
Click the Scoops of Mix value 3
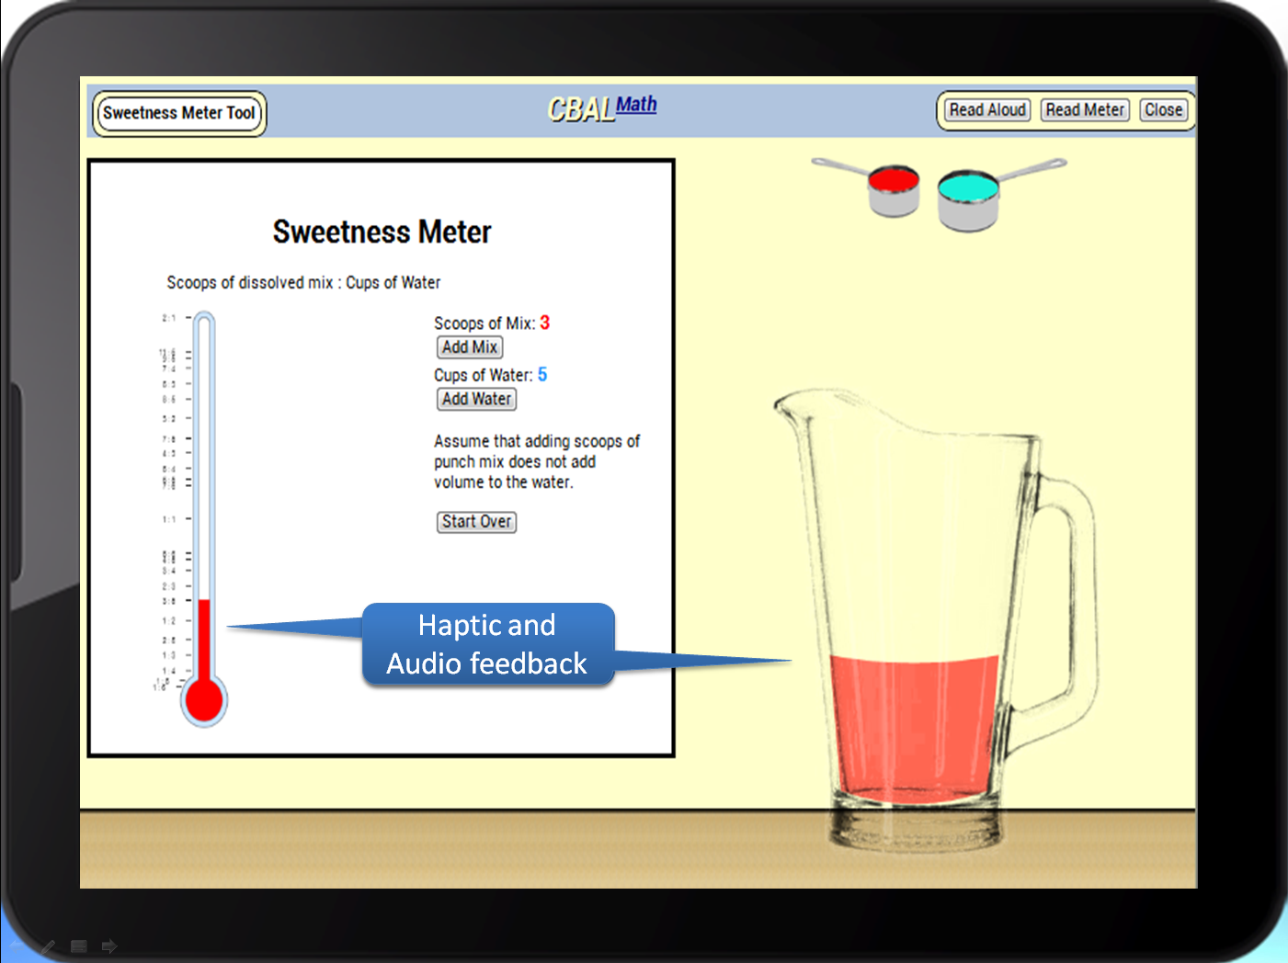click(545, 323)
